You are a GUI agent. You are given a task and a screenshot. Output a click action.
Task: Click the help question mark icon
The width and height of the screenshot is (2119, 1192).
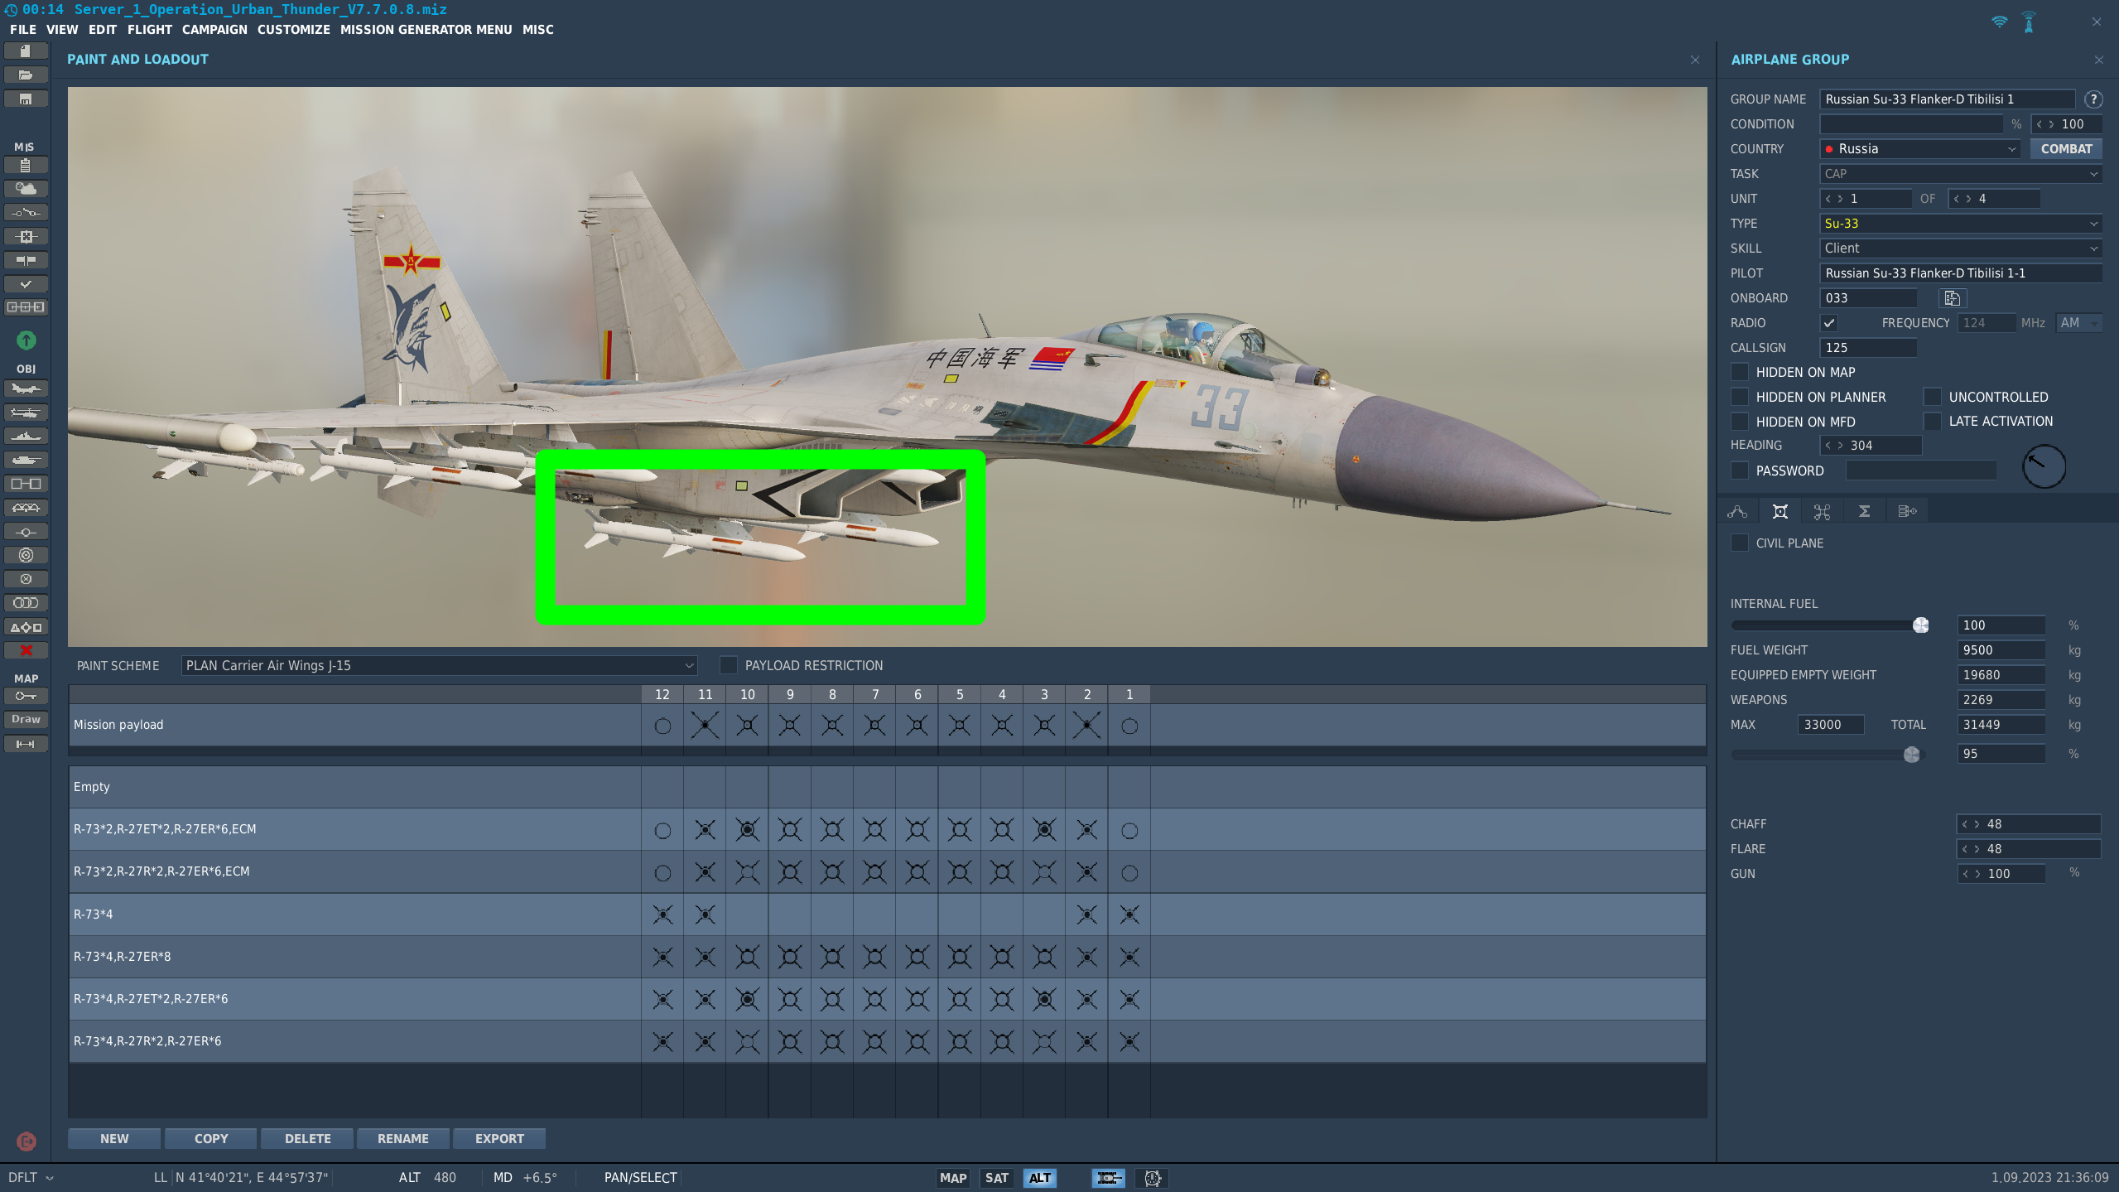pyautogui.click(x=2093, y=99)
